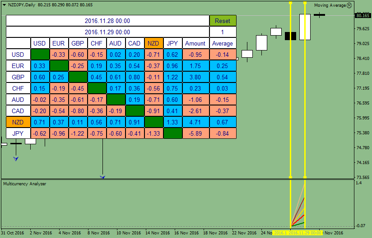Click the top handle of the right yellow line

tap(305, 3)
